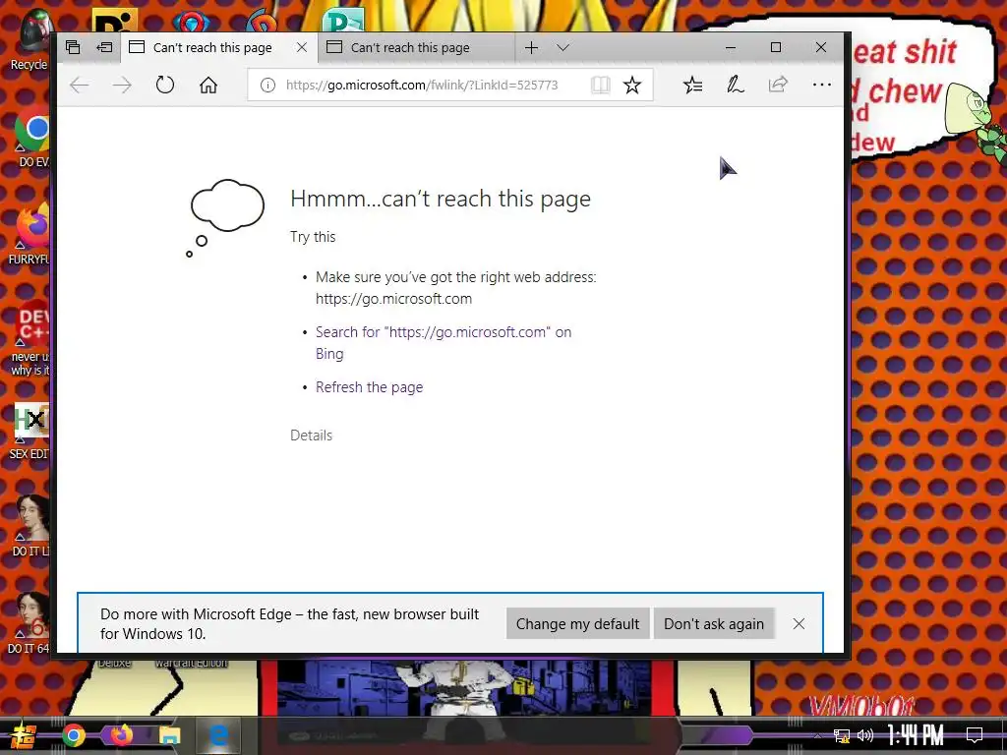Open File Explorer from the taskbar

[x=169, y=735]
